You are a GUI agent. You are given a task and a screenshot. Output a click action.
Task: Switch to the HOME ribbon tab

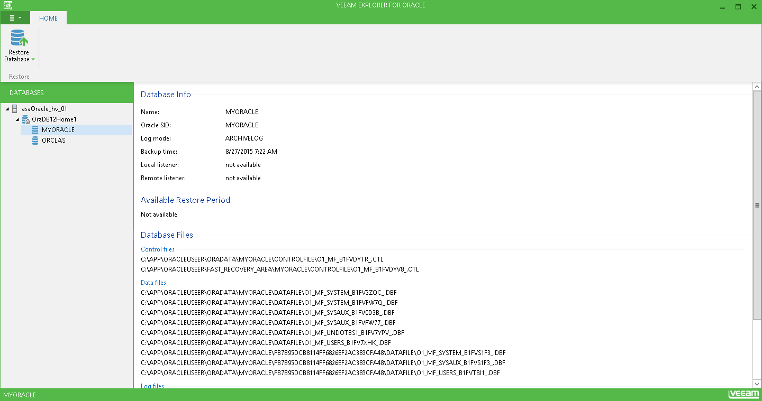[x=48, y=18]
